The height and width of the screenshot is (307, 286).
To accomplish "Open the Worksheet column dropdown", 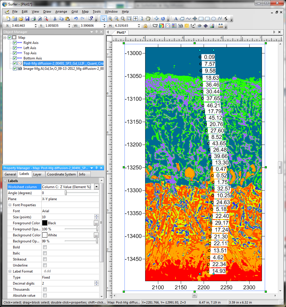I will point(96,187).
